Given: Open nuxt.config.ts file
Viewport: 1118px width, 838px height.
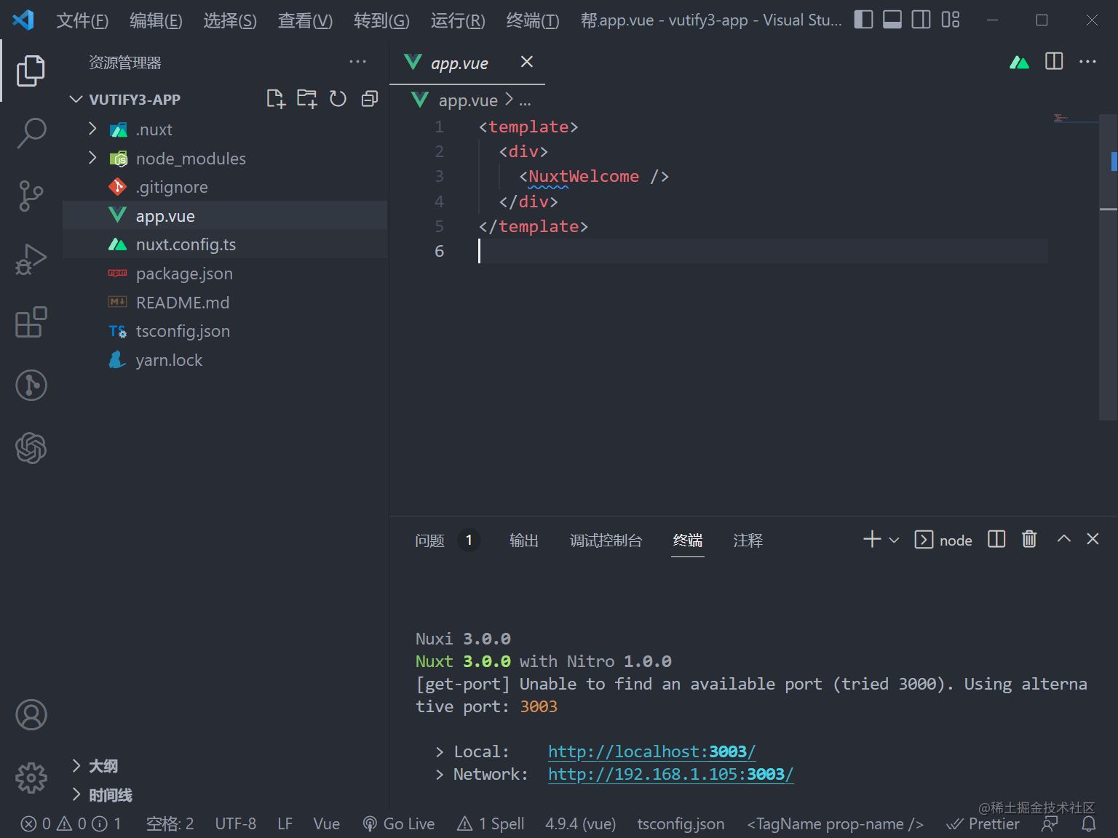Looking at the screenshot, I should (225, 244).
